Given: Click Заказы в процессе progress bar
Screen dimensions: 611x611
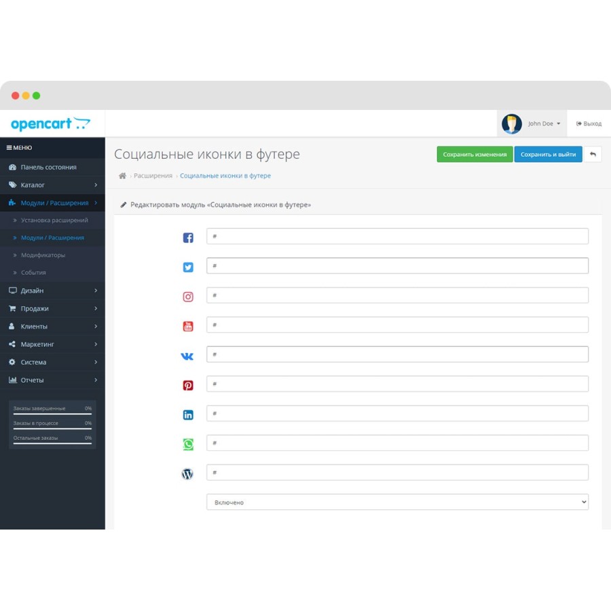Looking at the screenshot, I should 52,428.
